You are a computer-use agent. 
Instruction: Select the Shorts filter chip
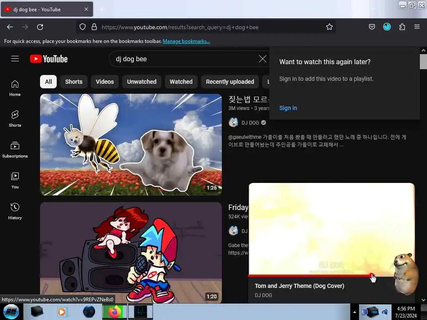[74, 82]
